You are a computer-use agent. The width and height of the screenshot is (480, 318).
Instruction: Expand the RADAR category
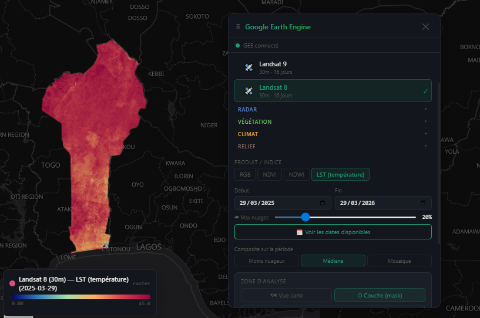pos(333,110)
